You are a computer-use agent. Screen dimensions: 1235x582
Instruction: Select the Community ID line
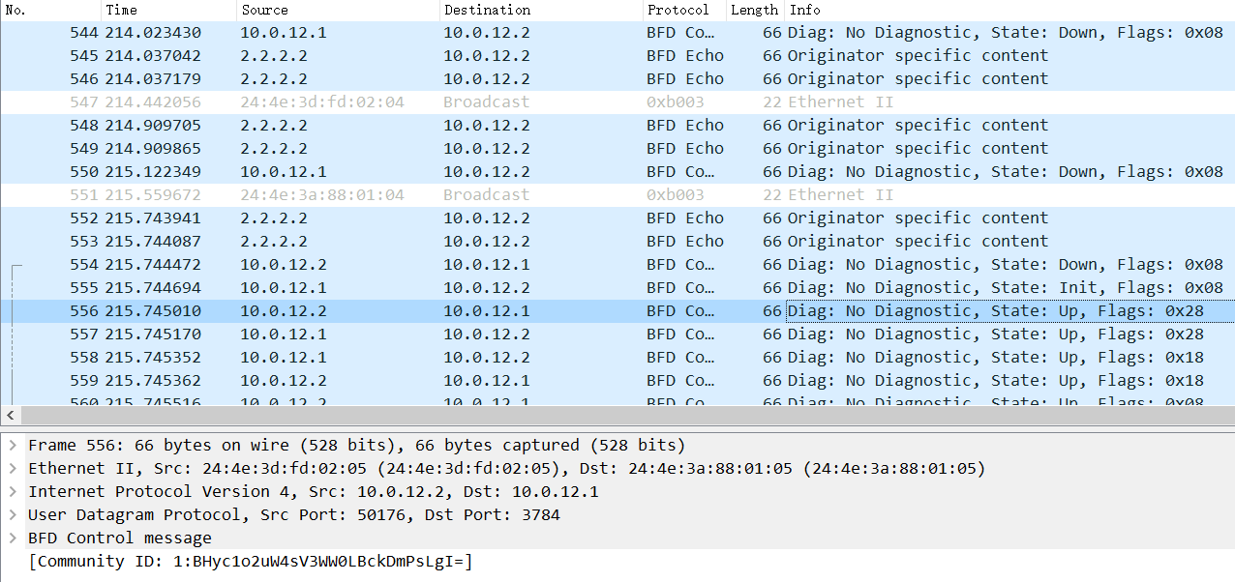click(x=250, y=562)
